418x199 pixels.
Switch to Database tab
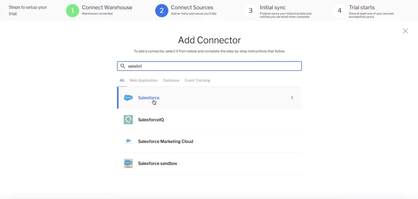tap(171, 80)
